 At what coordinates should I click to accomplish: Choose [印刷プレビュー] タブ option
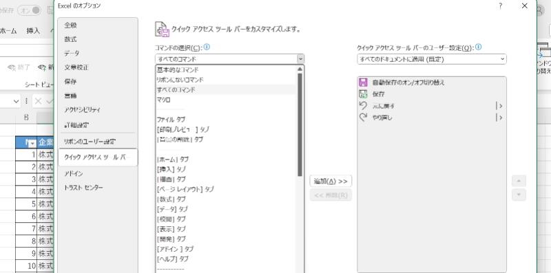227,129
